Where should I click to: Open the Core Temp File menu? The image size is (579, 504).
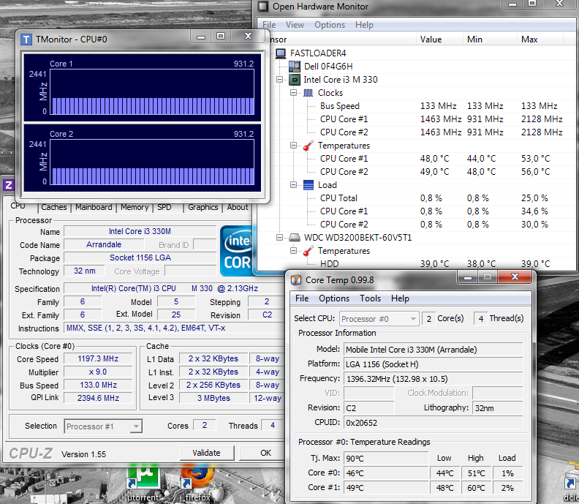click(302, 298)
